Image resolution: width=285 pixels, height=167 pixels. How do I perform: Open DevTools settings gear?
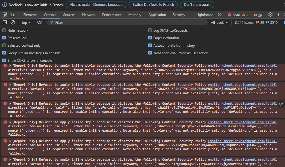coord(270,14)
